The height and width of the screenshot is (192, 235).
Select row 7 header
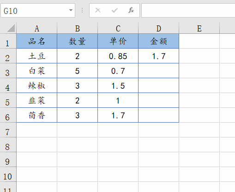[x=8, y=130]
